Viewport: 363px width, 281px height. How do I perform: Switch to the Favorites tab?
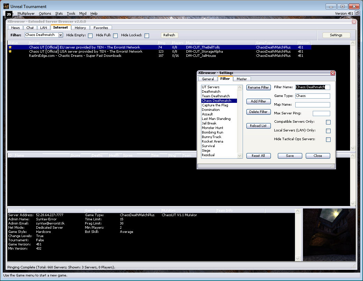point(101,28)
